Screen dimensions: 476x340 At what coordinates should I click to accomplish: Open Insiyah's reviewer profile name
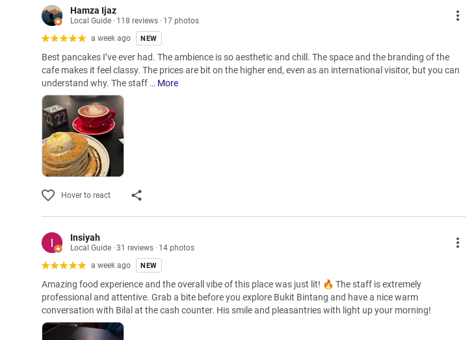(x=85, y=237)
